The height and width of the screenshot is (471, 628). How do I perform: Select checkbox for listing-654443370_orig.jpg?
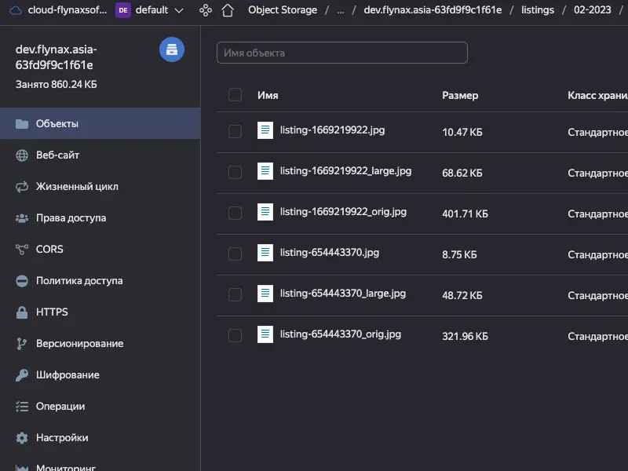(235, 335)
